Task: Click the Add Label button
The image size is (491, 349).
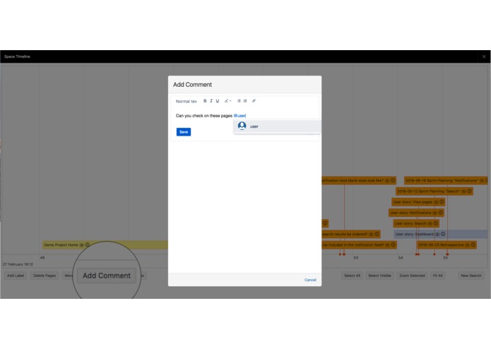Action: pos(16,276)
